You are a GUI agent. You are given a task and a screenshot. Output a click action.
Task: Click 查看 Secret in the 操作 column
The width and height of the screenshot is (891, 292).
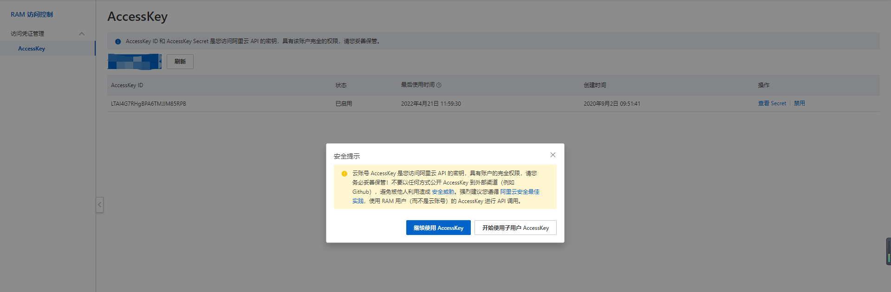[772, 103]
